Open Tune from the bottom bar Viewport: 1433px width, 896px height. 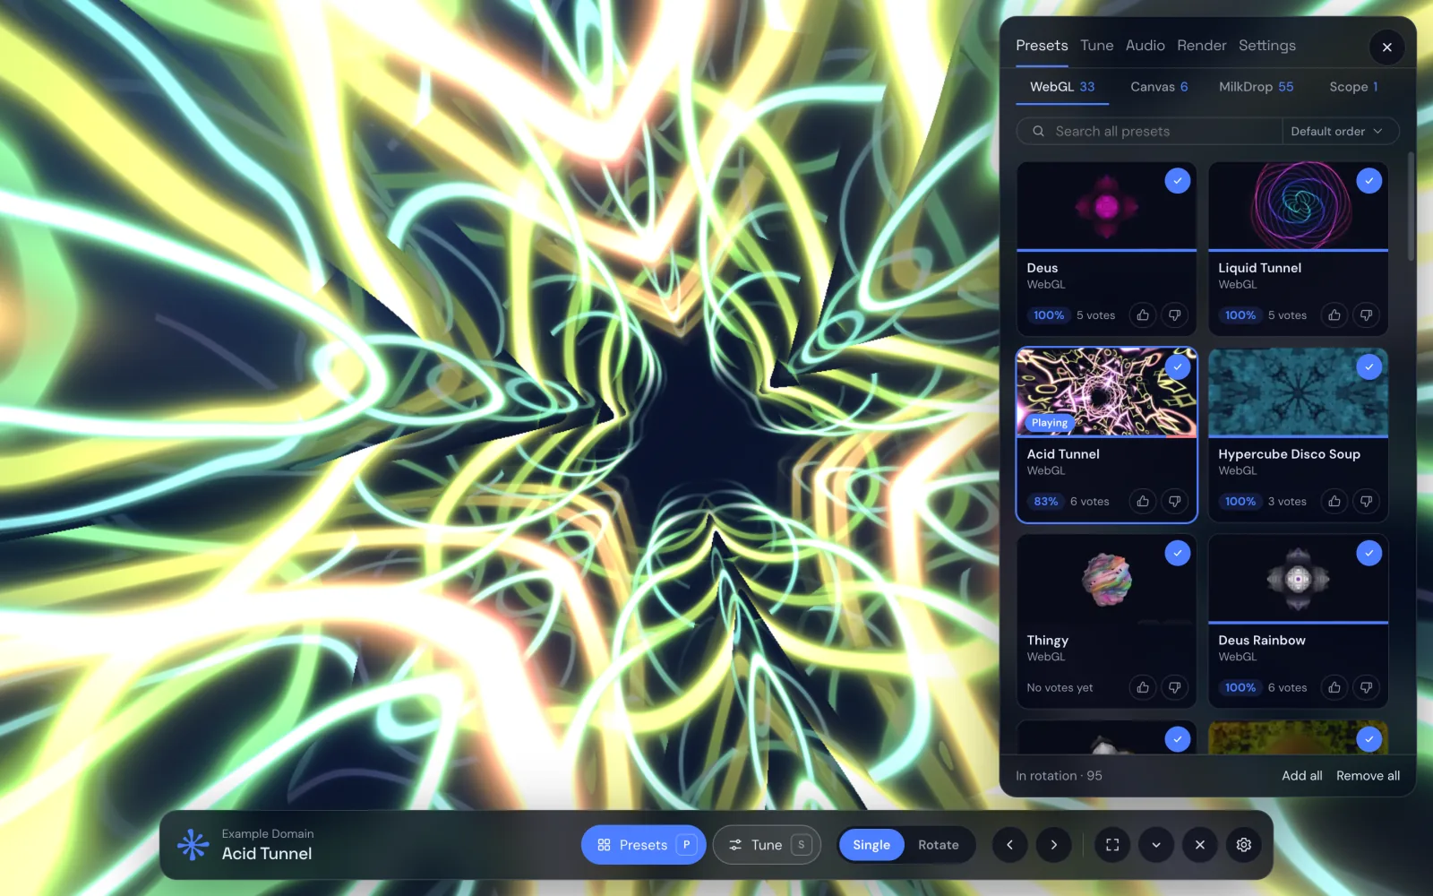point(767,845)
